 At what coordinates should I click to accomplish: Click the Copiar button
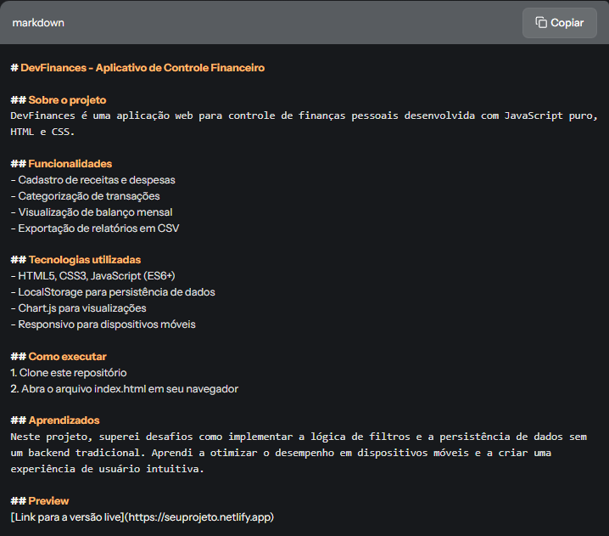point(559,23)
